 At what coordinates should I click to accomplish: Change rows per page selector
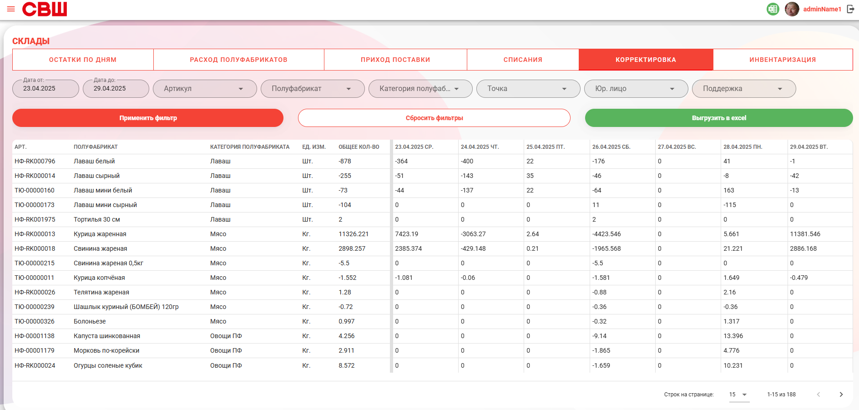(738, 395)
